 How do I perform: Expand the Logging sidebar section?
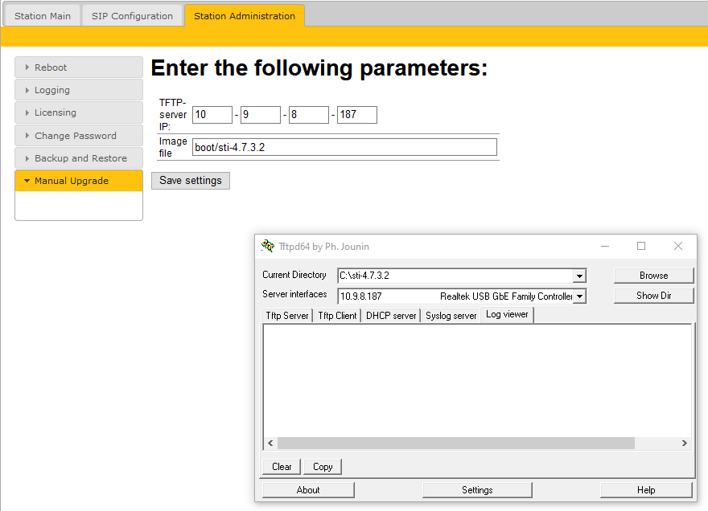[x=78, y=90]
